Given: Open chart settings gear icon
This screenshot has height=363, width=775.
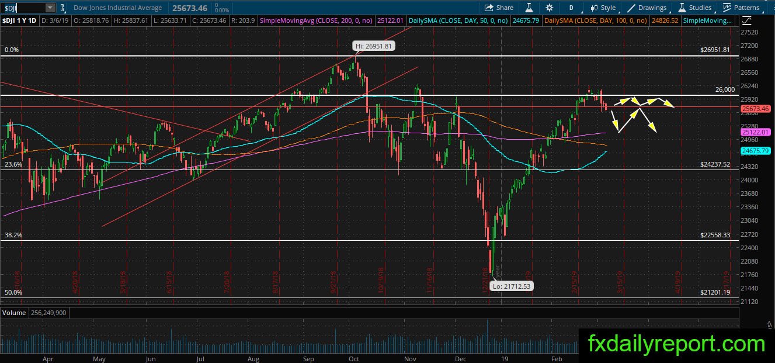Looking at the screenshot, I should 549,8.
